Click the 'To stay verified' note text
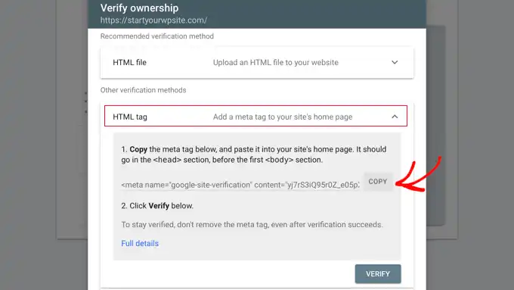 click(x=252, y=225)
